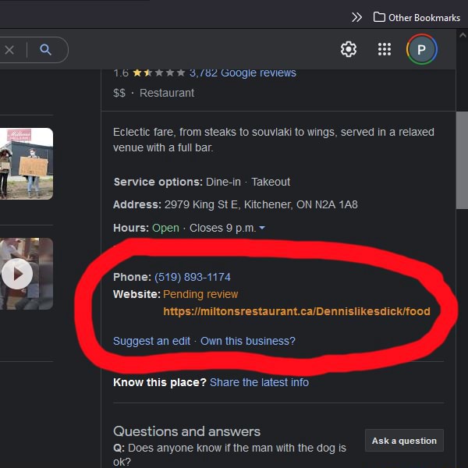Click the question about man with dog
The width and height of the screenshot is (468, 468).
pos(229,455)
